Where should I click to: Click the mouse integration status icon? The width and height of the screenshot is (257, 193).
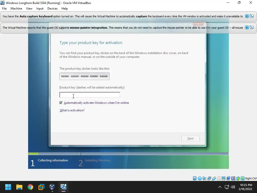pos(238,178)
